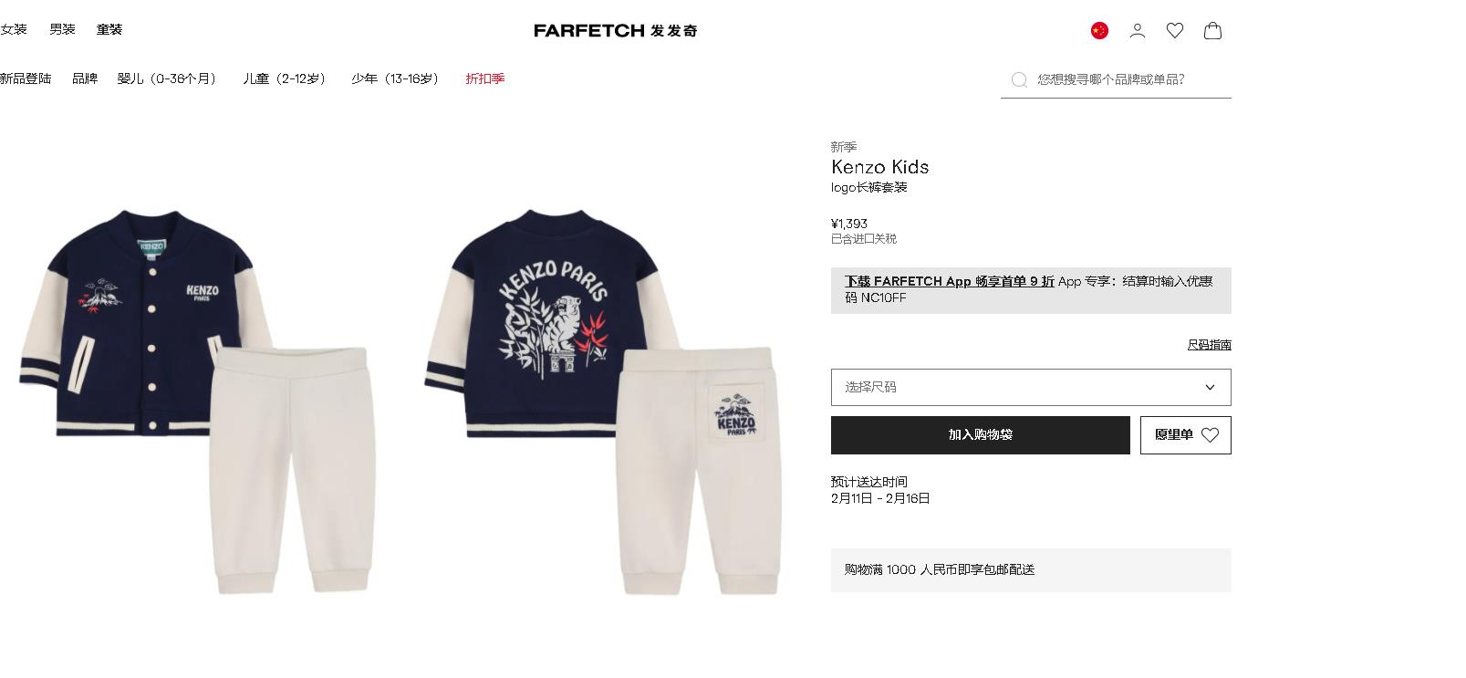Click the FARFETCH logo
Viewport: 1466px width, 678px height.
[616, 30]
